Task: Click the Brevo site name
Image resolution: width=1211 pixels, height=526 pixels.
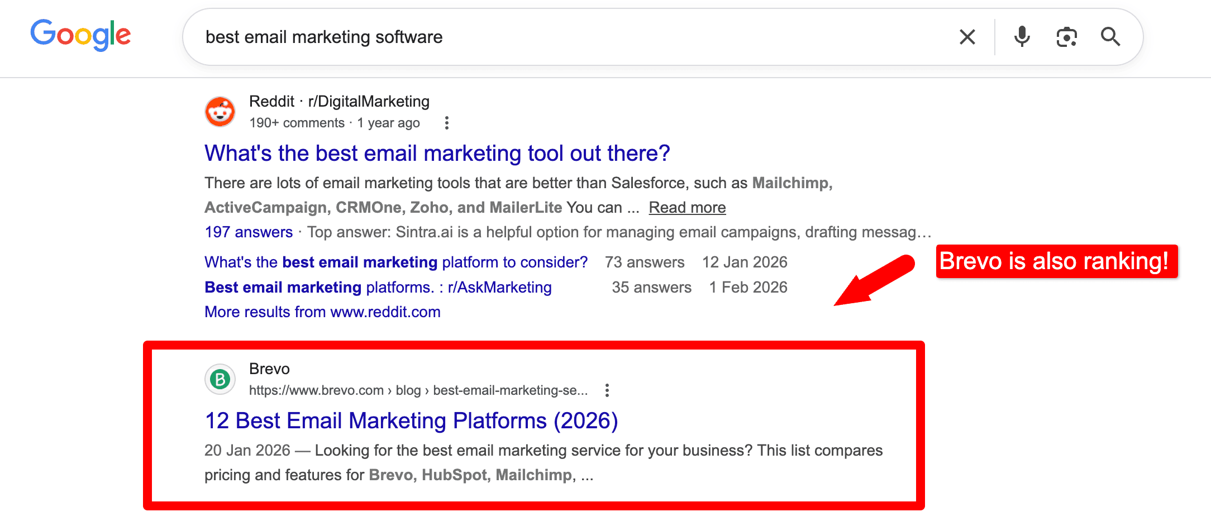Action: coord(269,369)
